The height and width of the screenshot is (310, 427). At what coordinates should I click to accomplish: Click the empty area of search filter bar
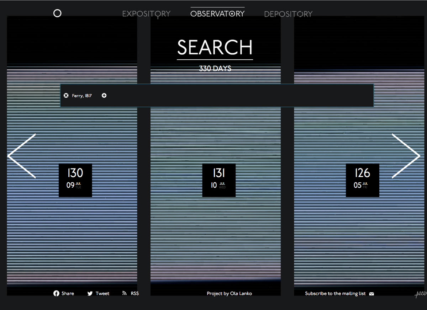(x=238, y=96)
